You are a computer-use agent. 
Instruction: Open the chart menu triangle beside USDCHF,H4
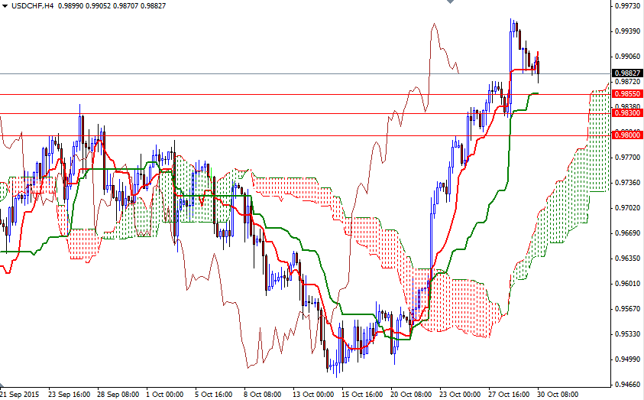[x=5, y=6]
